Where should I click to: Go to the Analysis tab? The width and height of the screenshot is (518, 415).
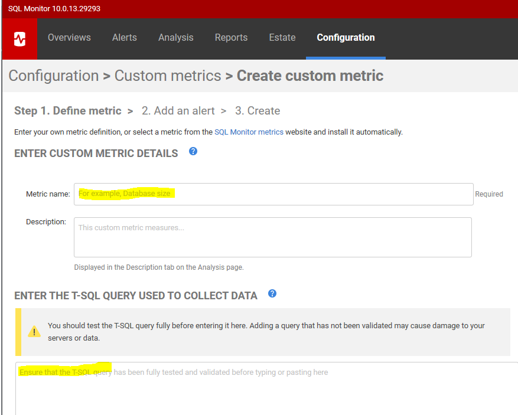click(x=175, y=38)
